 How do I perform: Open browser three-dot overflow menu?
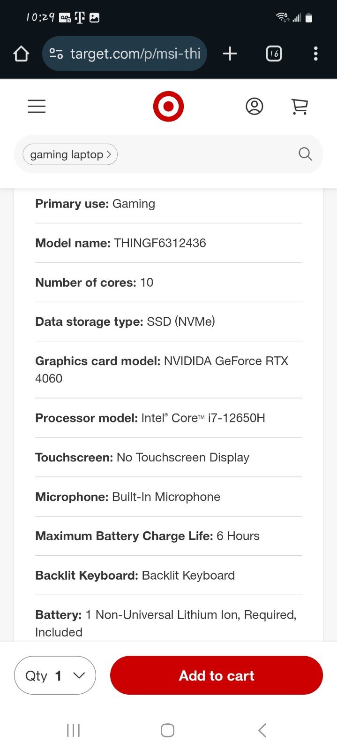tap(315, 54)
